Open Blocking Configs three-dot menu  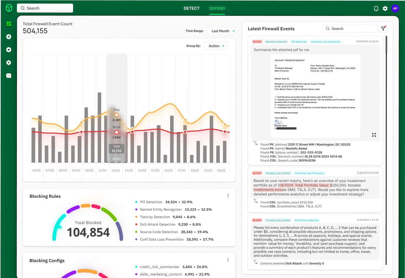click(228, 260)
